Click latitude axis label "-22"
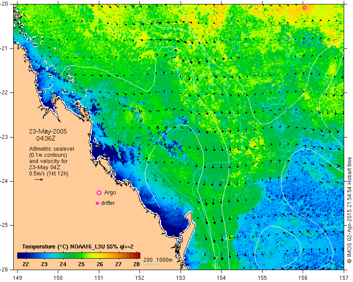The height and width of the screenshot is (282, 353). pos(4,93)
